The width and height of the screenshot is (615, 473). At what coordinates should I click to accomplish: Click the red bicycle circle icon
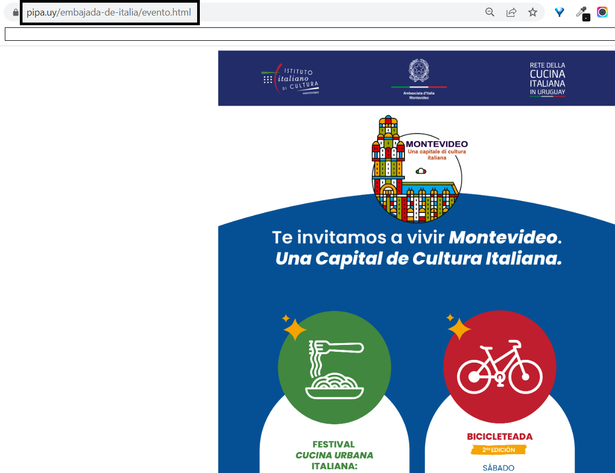(x=500, y=367)
